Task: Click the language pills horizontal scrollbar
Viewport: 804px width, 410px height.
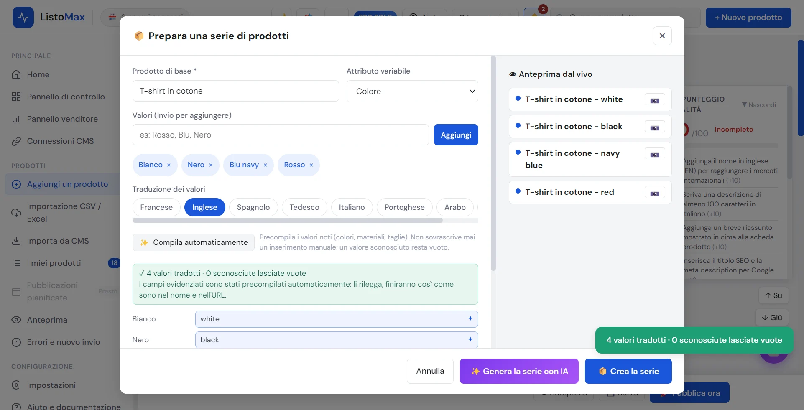Action: (x=288, y=220)
